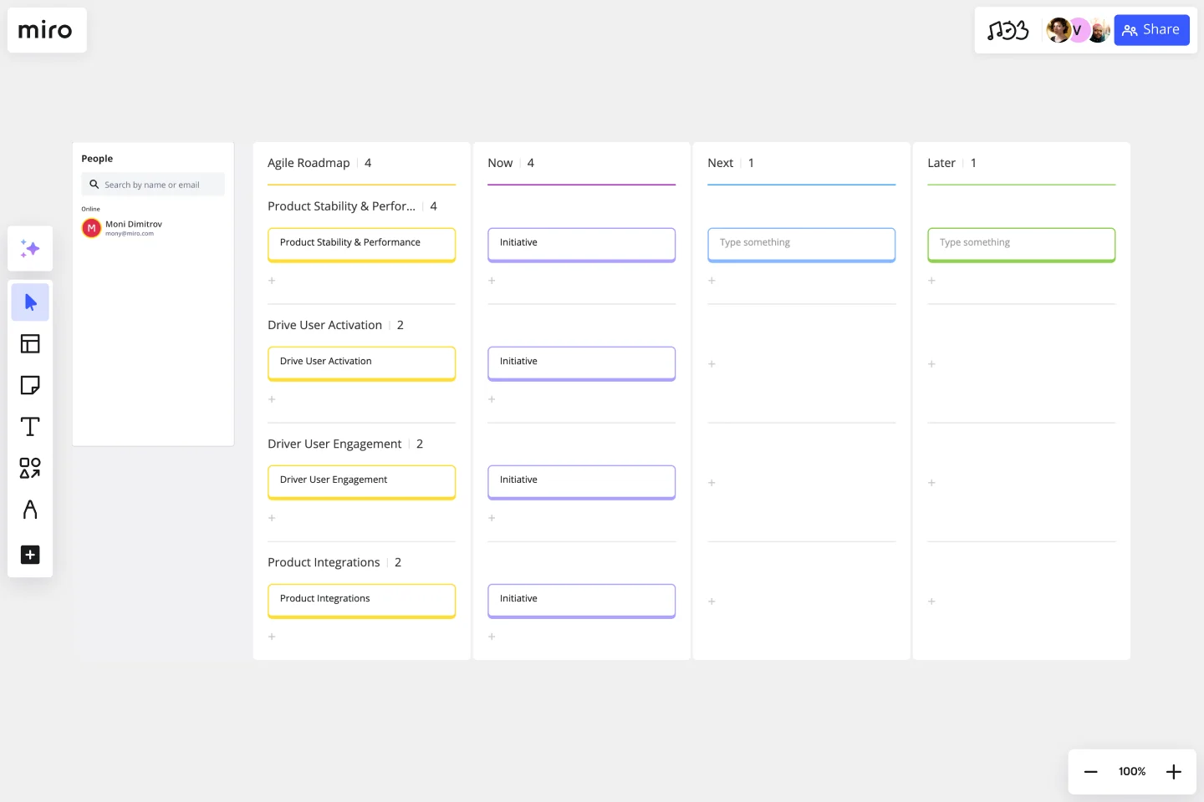Add card in Now column Driver User Engagement row

tap(492, 518)
